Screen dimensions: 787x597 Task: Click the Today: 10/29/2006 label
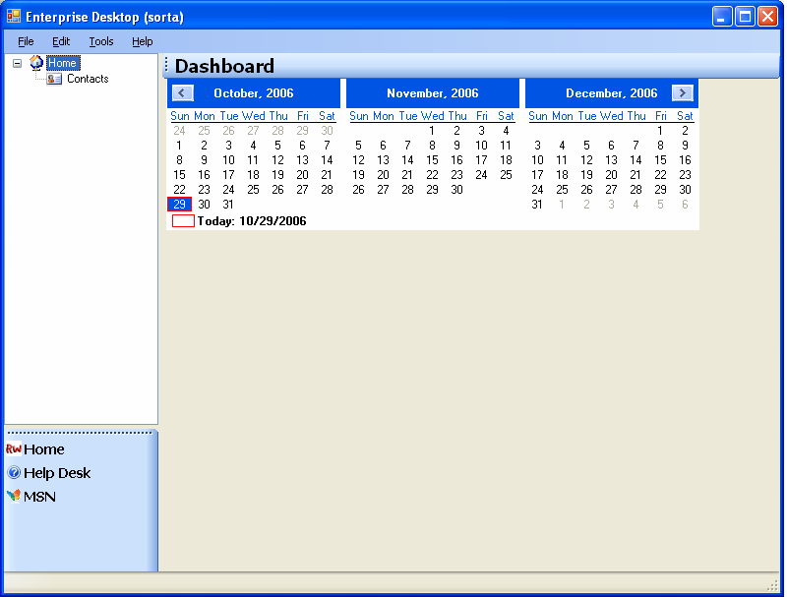coord(251,221)
